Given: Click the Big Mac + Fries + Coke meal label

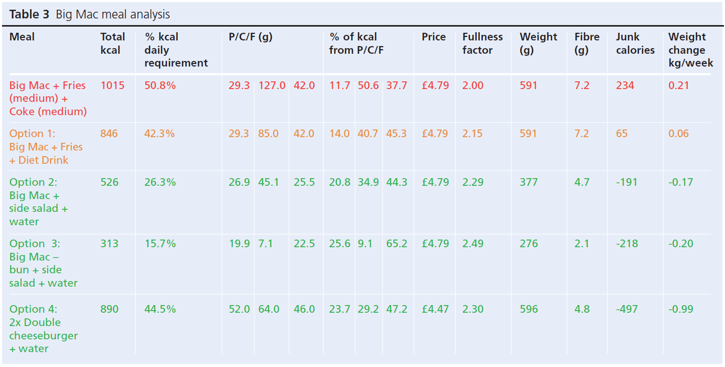Looking at the screenshot, I should pos(48,98).
